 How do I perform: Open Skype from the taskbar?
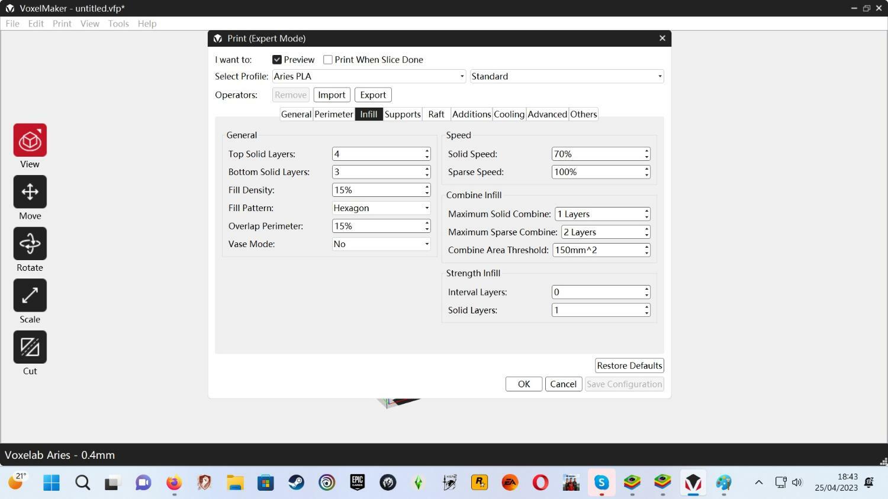(601, 483)
